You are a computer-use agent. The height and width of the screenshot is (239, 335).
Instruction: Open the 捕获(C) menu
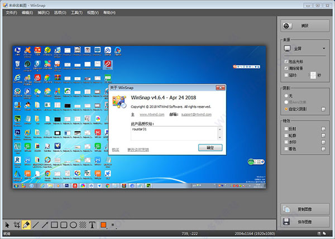click(x=44, y=13)
